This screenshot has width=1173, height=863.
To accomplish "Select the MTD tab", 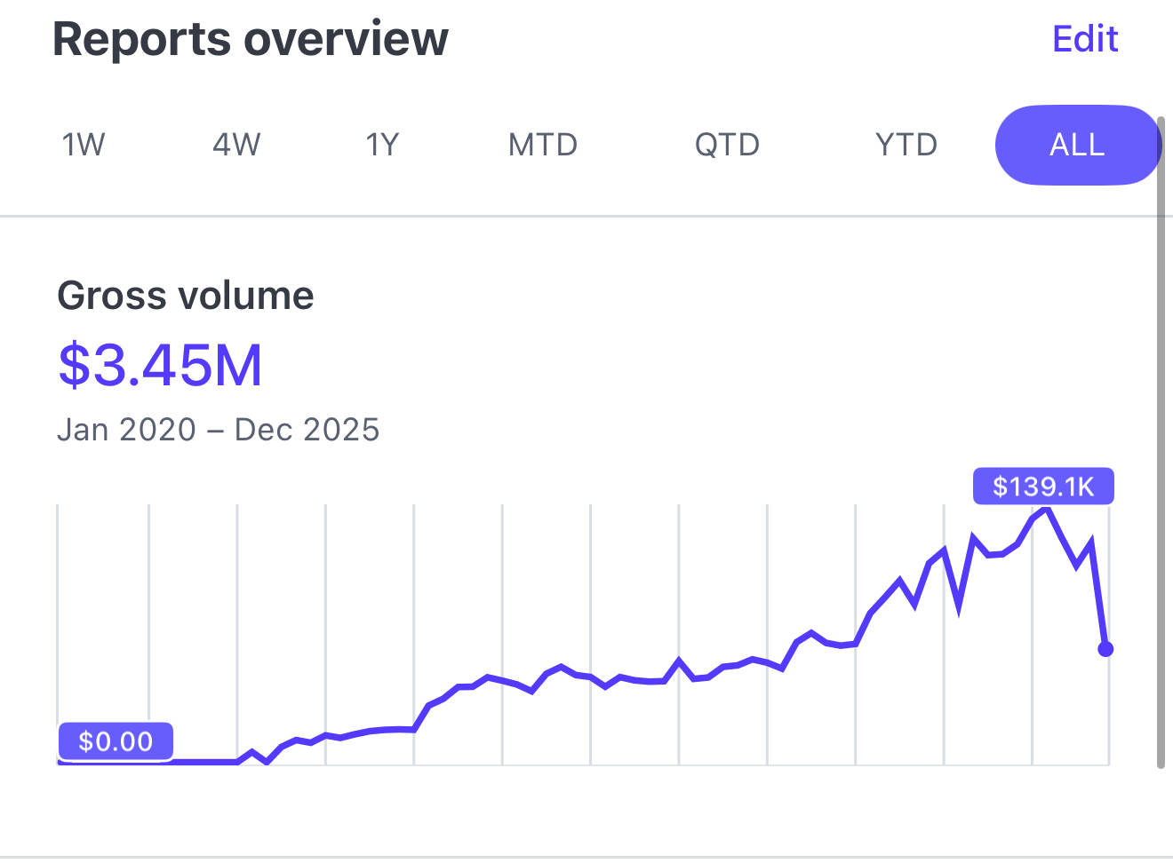I will 543,145.
